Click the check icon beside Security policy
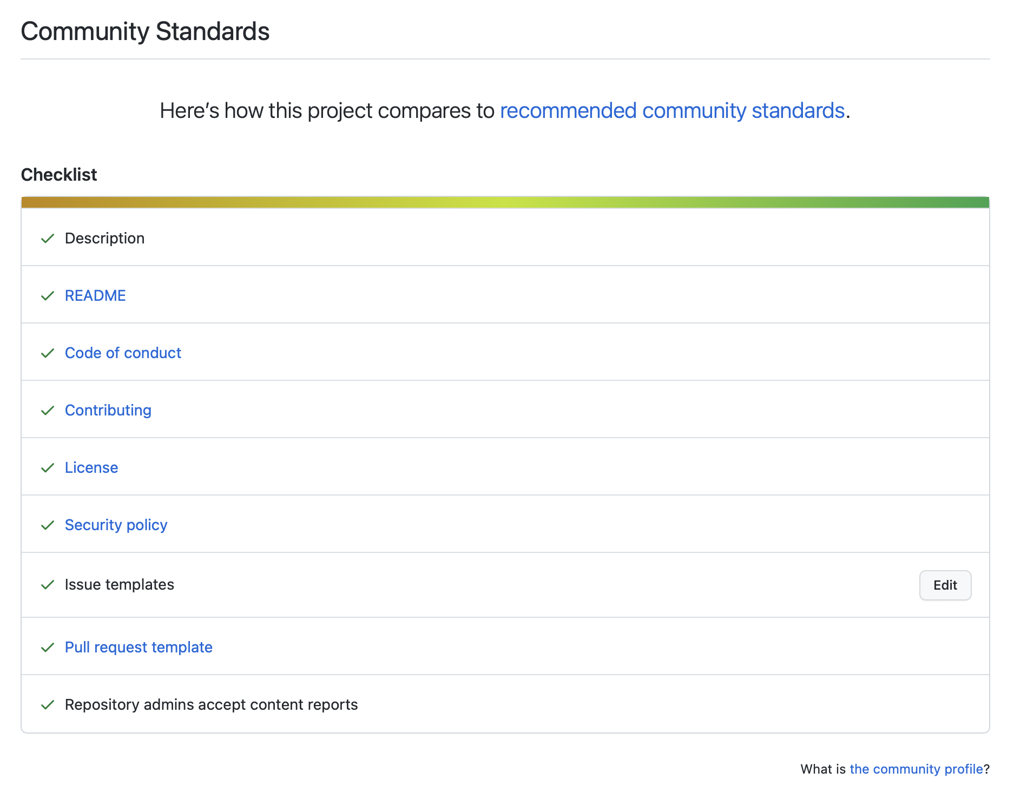Screen dimensions: 1014x792 (x=48, y=525)
